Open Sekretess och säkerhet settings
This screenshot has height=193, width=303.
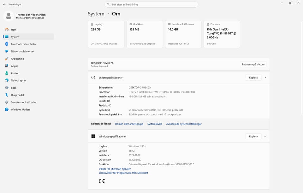point(24,102)
